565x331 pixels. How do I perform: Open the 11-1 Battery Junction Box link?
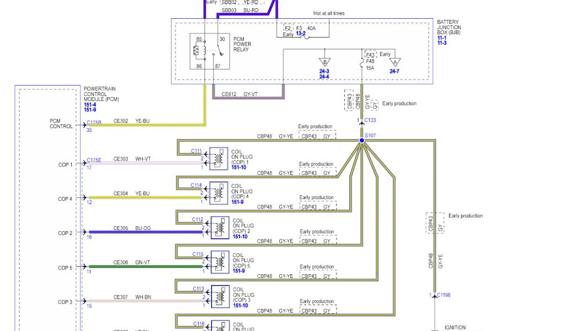443,38
